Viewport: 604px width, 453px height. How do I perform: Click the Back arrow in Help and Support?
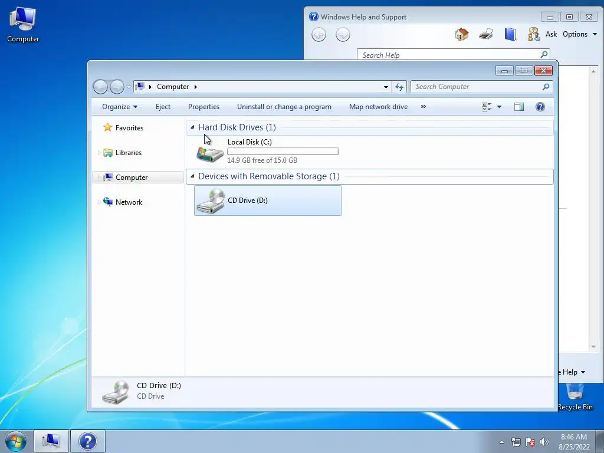(x=319, y=35)
